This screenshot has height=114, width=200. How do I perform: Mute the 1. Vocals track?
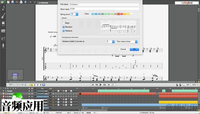(32, 91)
